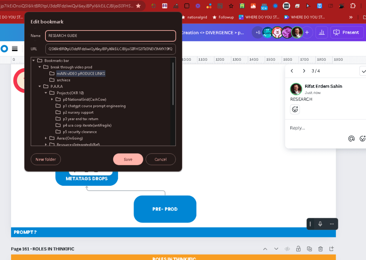Click the microphone in floating toolbar

(320, 224)
